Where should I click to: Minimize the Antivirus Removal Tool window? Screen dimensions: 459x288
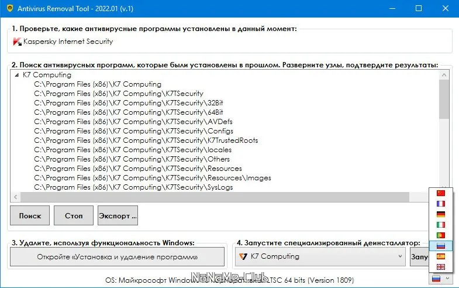pos(392,9)
